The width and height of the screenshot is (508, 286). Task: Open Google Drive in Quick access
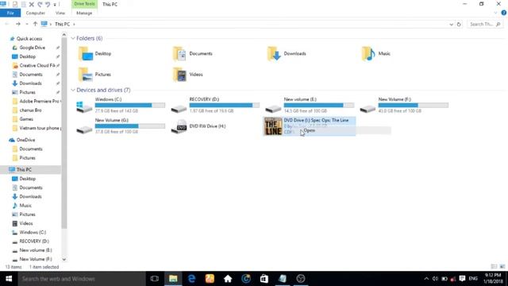(x=32, y=48)
